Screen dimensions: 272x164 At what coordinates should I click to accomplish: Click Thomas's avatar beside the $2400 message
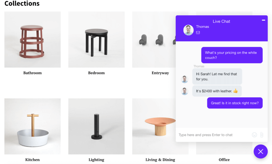185,91
